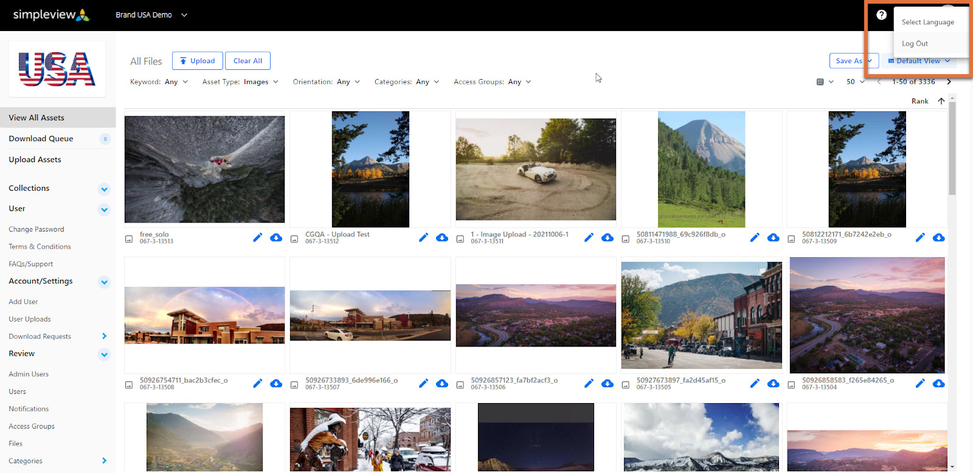This screenshot has height=473, width=973.
Task: Reverse Rank sort order arrow
Action: 941,102
